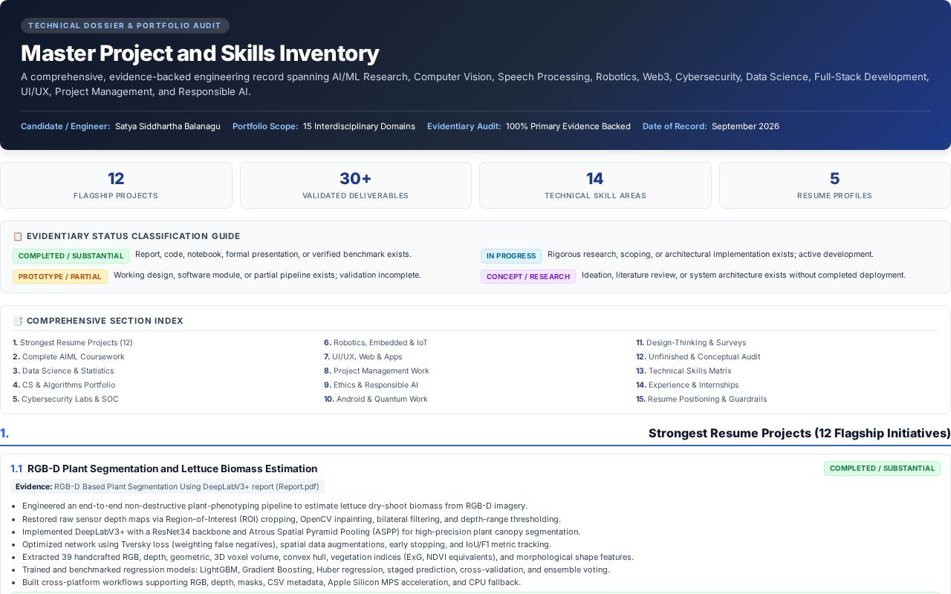Screen dimensions: 951x594
Task: Click the 5 Resume Profiles stat card
Action: 834,185
